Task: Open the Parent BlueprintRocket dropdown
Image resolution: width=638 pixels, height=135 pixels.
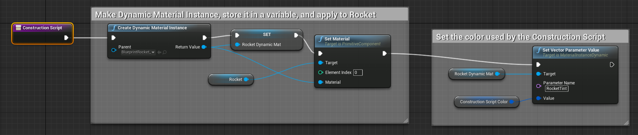Action: click(x=138, y=52)
